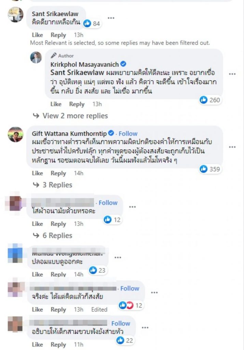Show the 359 reactions on Gift Wattana's comment
Viewport: 244px width, 350px height.
210,169
